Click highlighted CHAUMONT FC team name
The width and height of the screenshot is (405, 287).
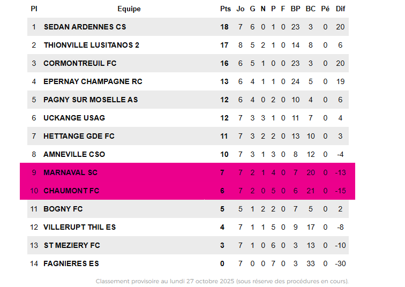click(x=71, y=191)
